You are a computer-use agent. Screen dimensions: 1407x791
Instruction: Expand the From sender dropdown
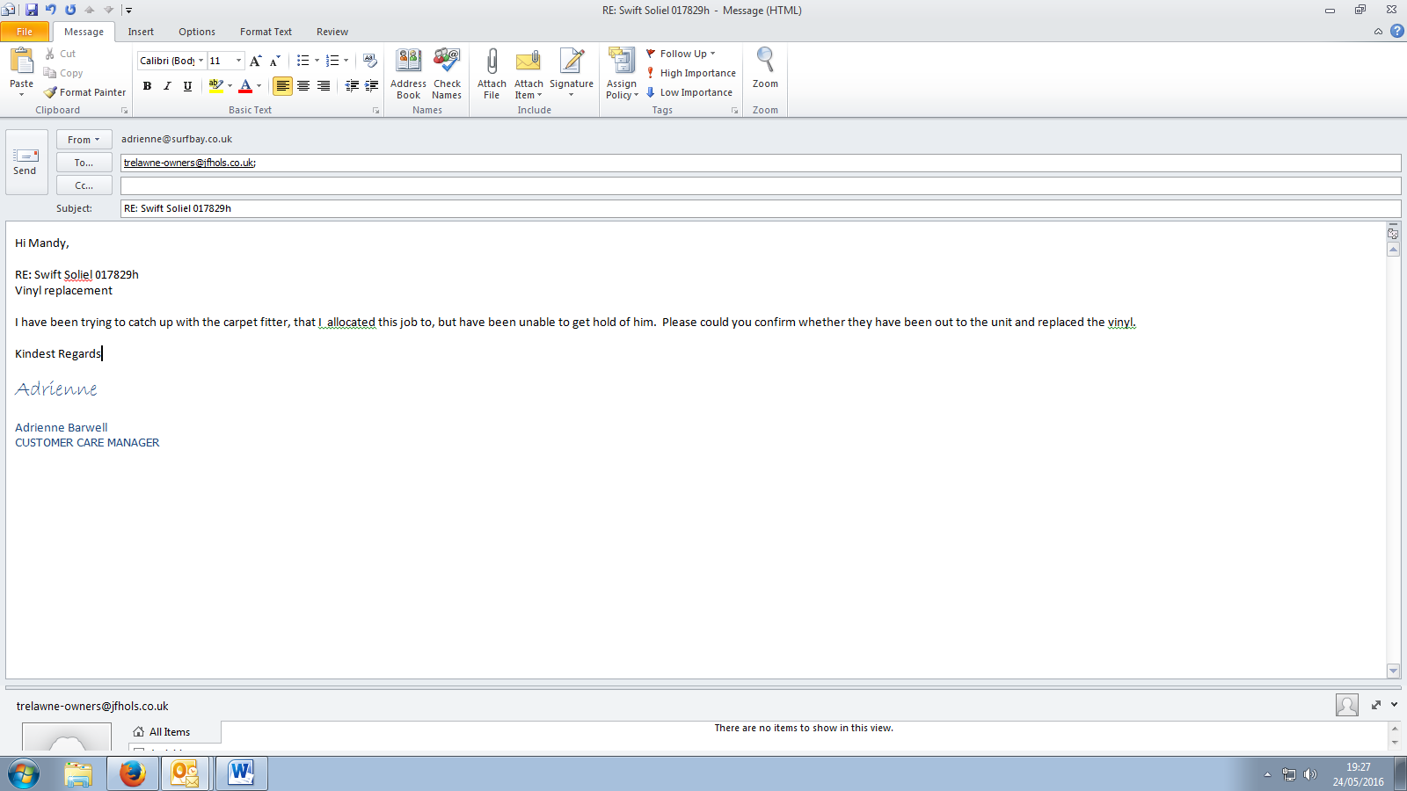tap(84, 140)
